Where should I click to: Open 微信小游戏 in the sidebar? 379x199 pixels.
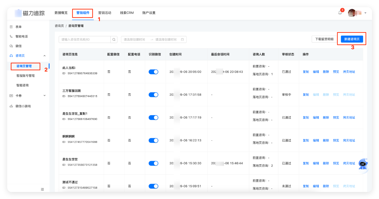[11, 106]
